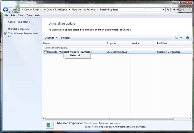
Task: Click the address bar refresh icon
Action: [168, 10]
